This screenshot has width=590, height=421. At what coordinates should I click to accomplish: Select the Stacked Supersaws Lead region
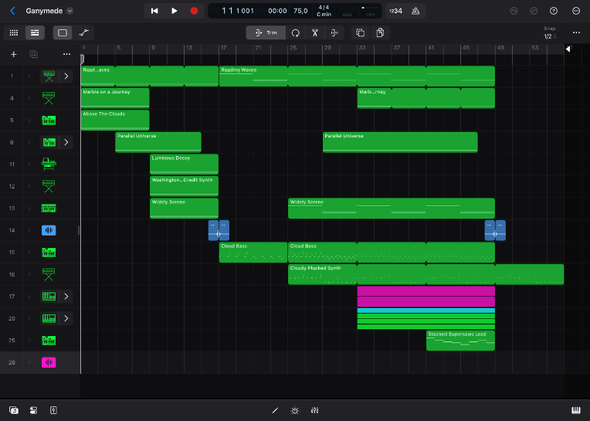click(460, 341)
